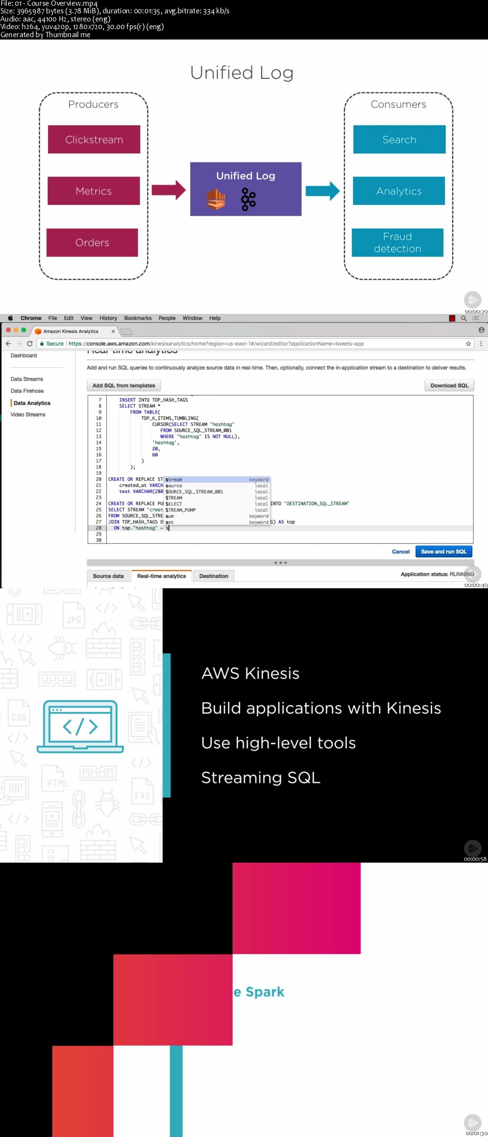
Task: Bookmark this page with the star icon
Action: point(468,343)
